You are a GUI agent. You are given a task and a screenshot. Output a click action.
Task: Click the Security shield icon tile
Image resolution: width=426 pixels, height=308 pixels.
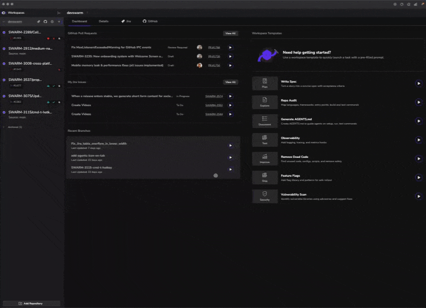click(x=265, y=196)
